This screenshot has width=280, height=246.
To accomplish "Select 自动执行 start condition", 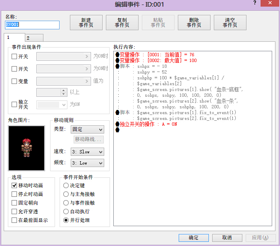I will (66, 212).
